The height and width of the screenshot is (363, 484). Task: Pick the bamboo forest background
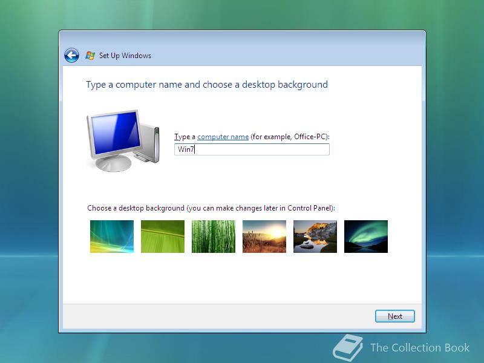click(x=214, y=237)
